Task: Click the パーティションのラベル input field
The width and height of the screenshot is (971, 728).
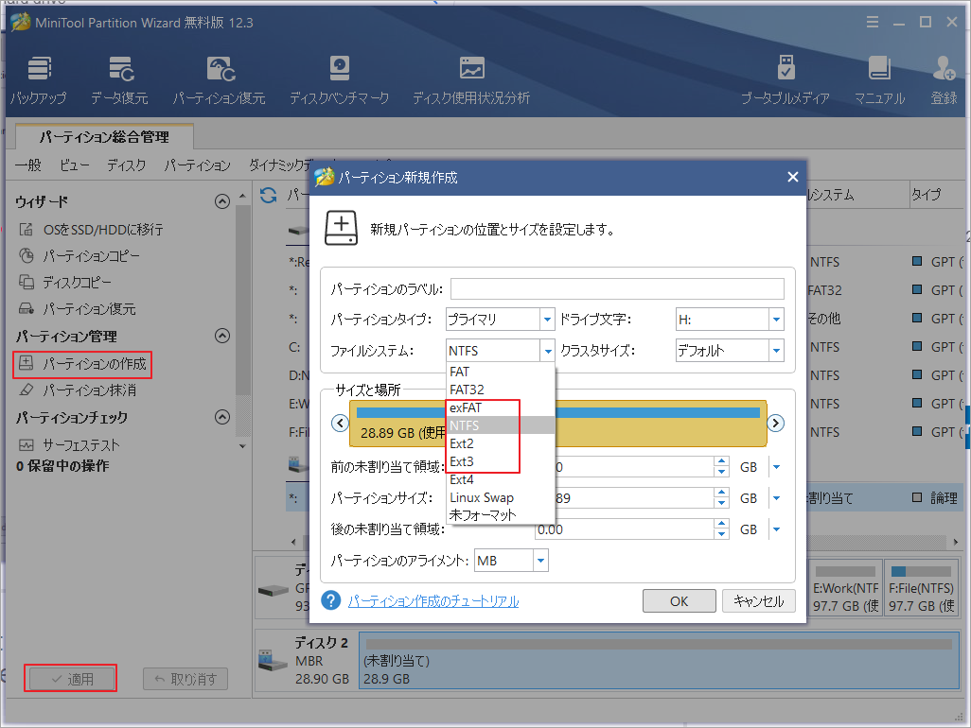Action: pyautogui.click(x=617, y=287)
